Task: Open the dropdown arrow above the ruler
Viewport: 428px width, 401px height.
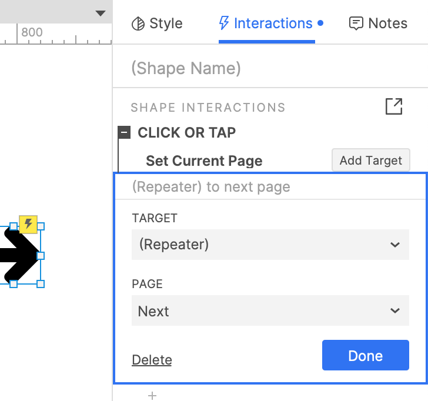Action: [101, 13]
